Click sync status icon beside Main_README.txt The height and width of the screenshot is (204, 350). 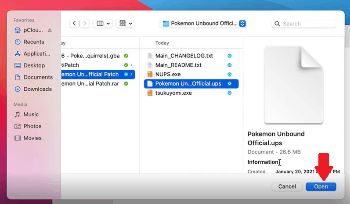(x=230, y=65)
